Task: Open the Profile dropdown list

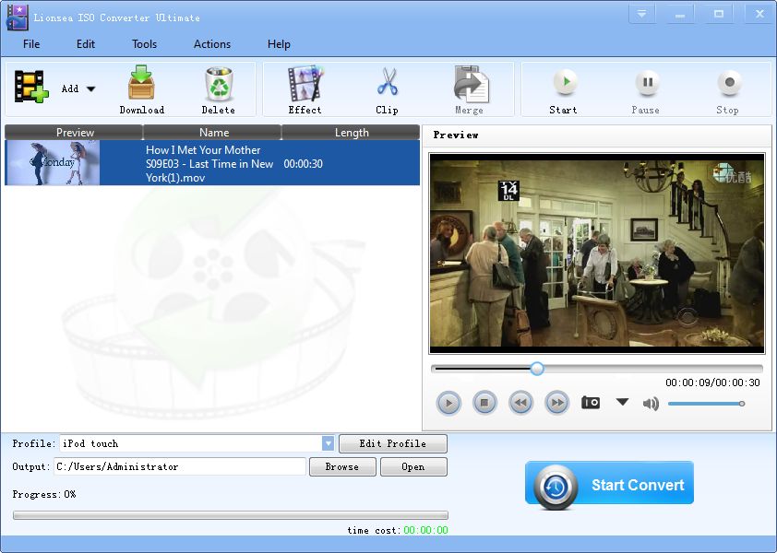Action: click(x=328, y=443)
